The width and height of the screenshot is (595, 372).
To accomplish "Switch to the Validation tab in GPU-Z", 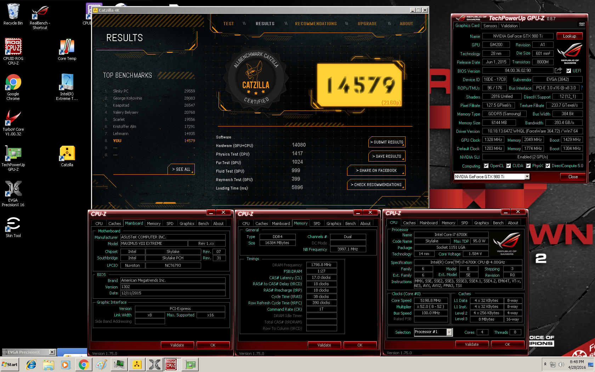I will [x=509, y=26].
